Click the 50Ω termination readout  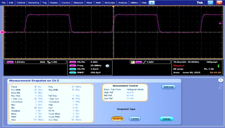click(x=42, y=62)
